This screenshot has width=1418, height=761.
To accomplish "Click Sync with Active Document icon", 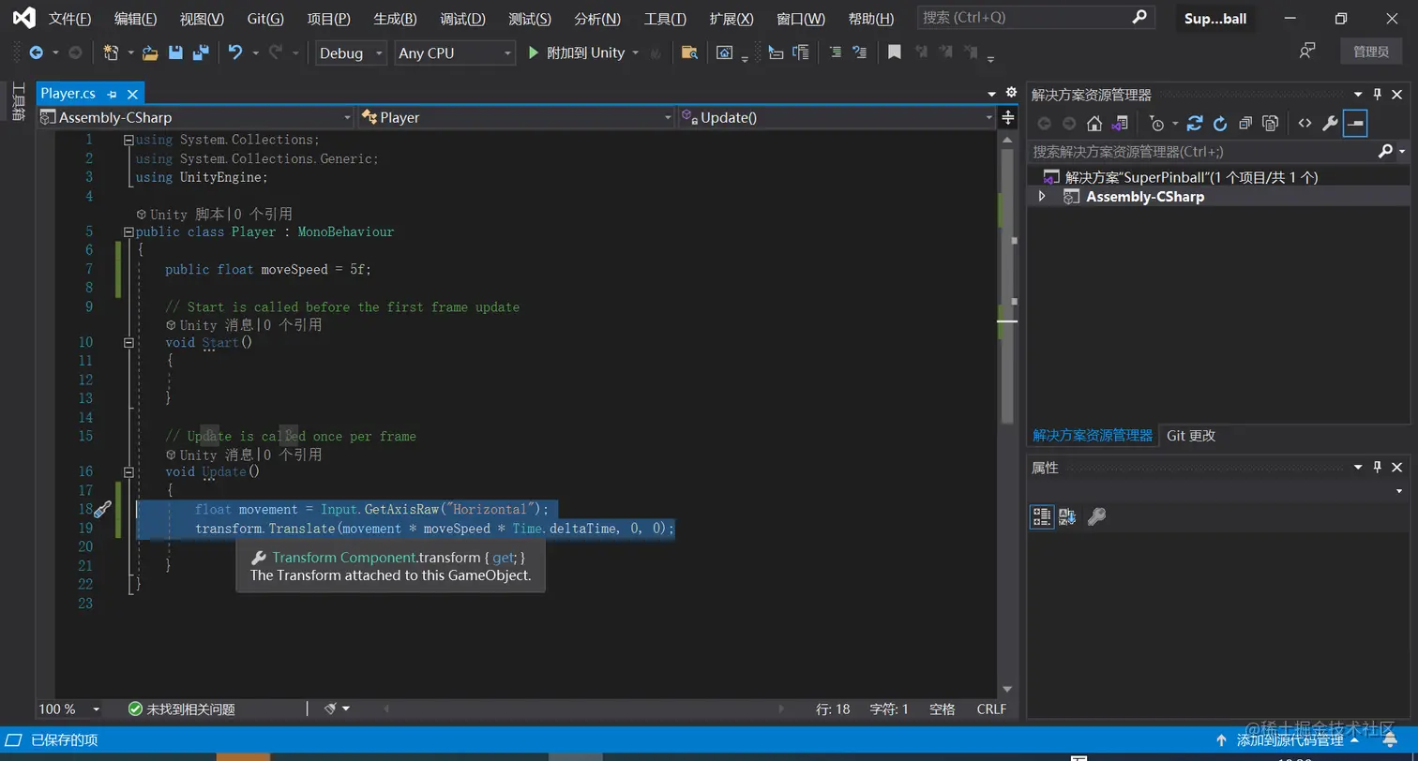I will pos(1194,124).
